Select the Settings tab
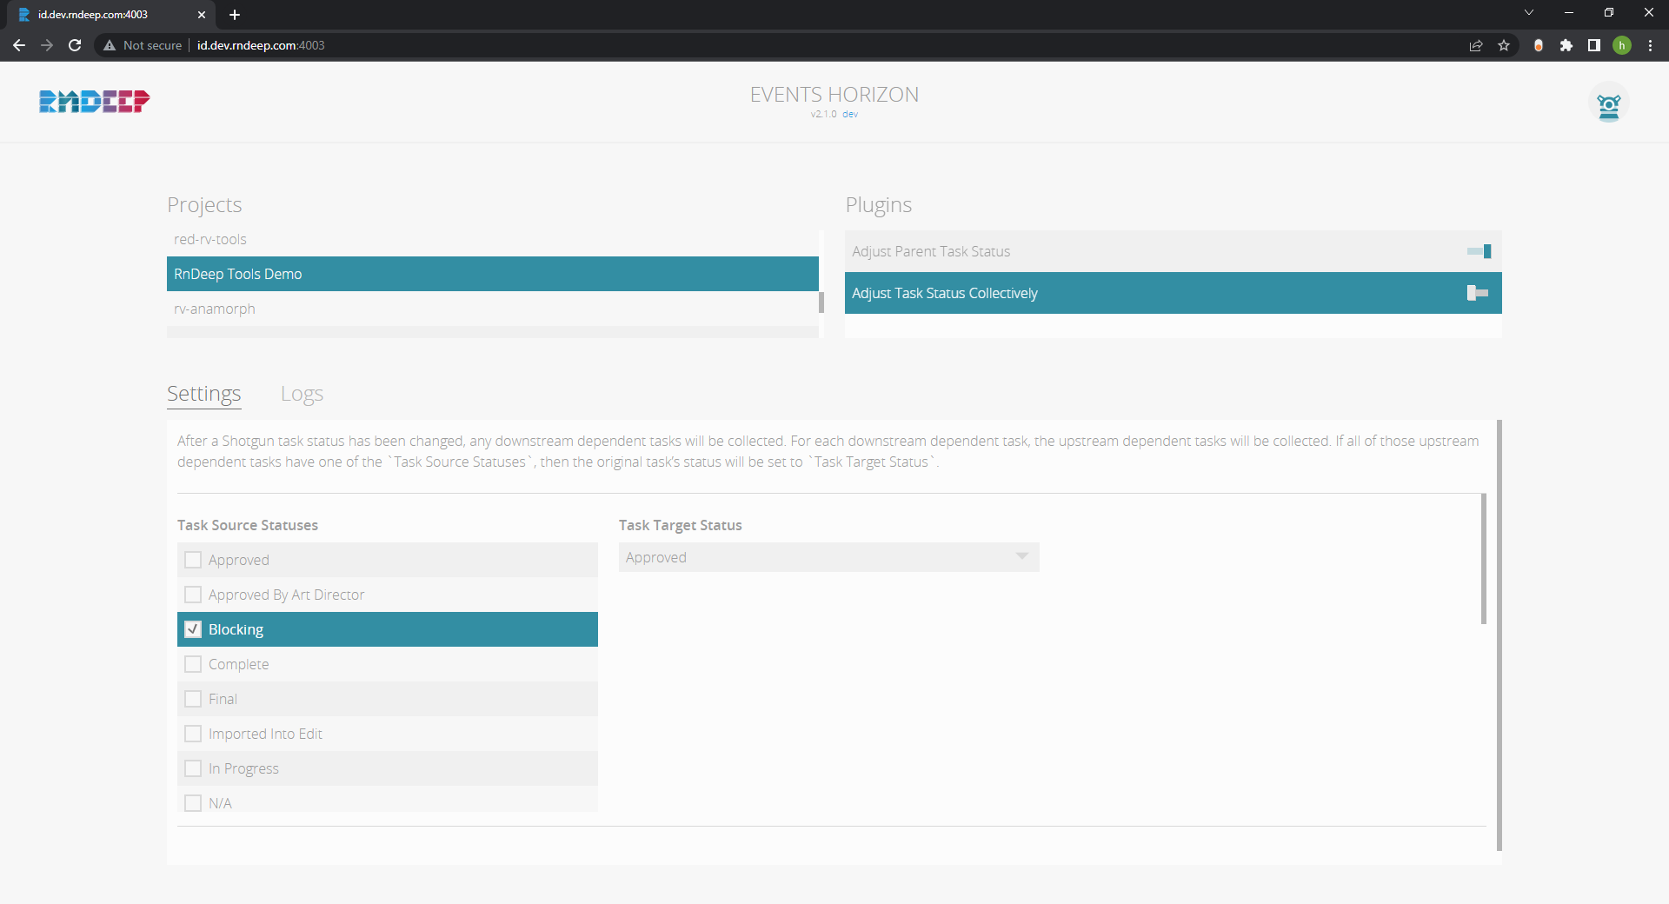Screen dimensions: 1669x904 [x=203, y=394]
